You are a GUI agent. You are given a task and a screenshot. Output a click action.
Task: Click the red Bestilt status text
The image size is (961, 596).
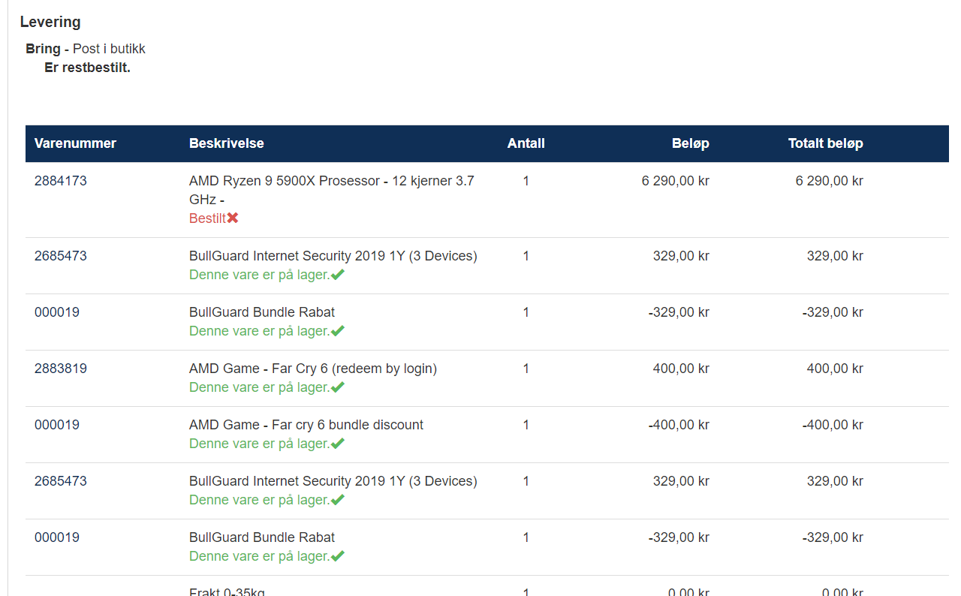[x=208, y=218]
